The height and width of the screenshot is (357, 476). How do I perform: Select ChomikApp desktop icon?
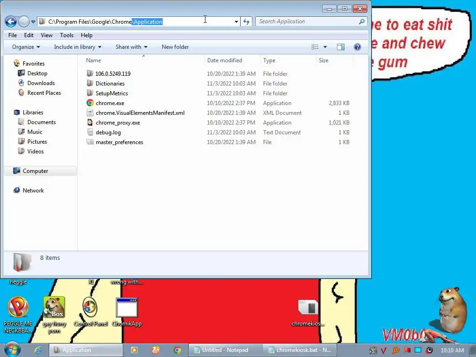pyautogui.click(x=127, y=311)
